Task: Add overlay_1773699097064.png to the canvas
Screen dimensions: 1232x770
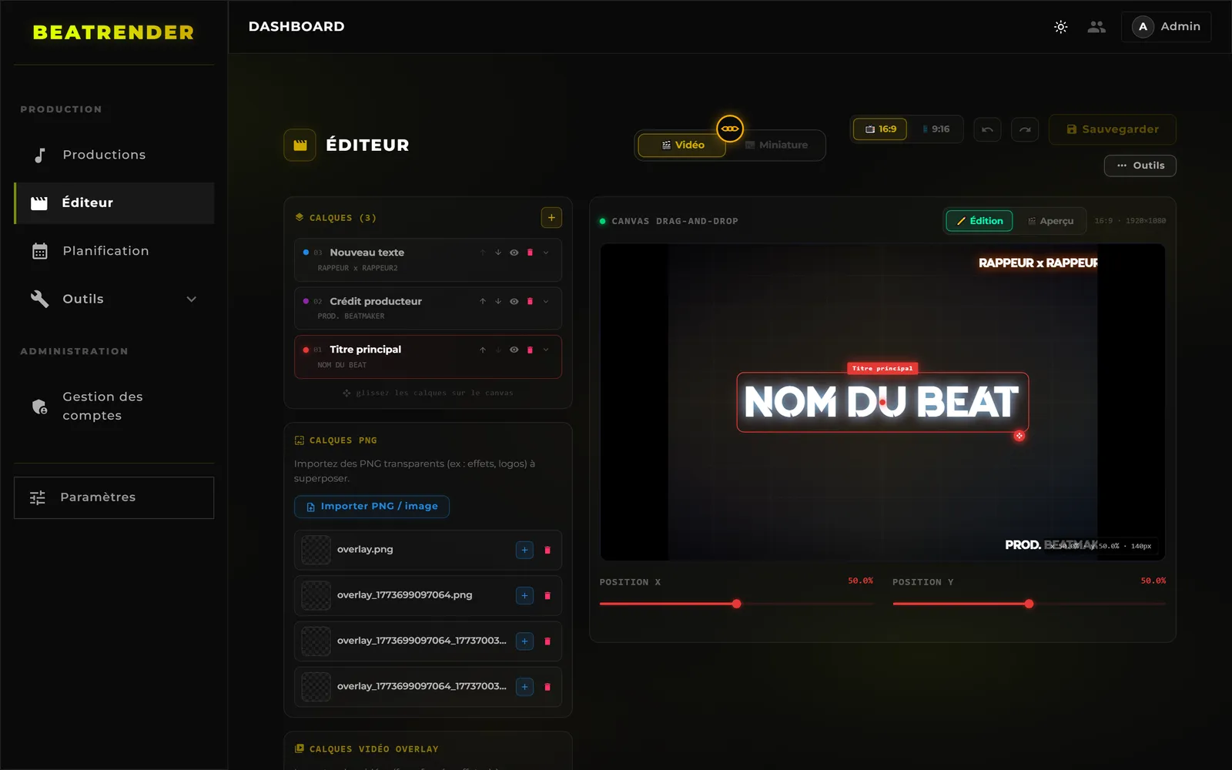Action: click(524, 595)
